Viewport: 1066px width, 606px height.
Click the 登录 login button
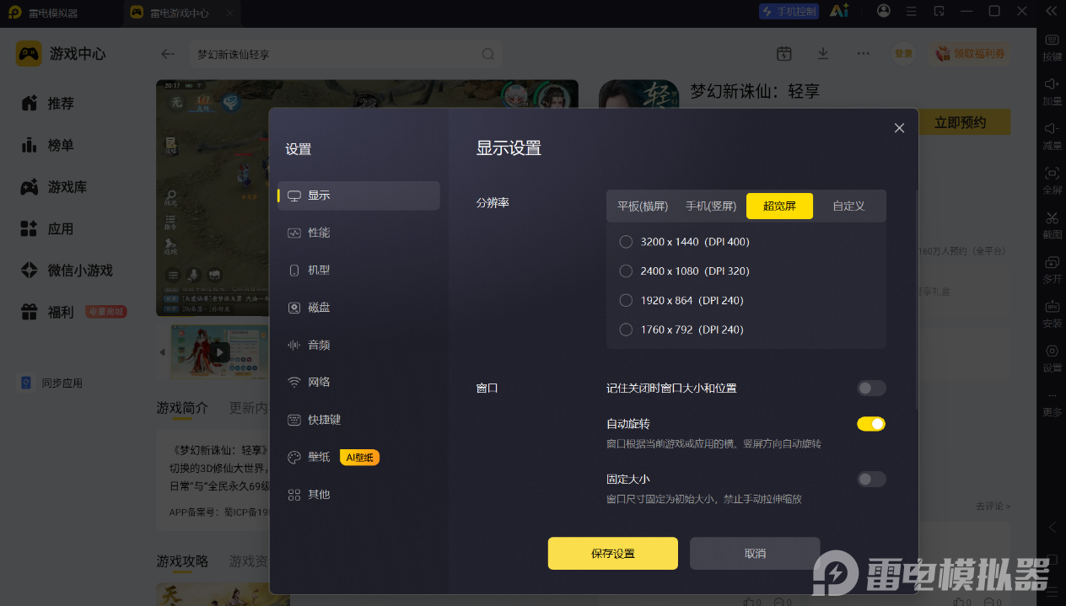[904, 53]
